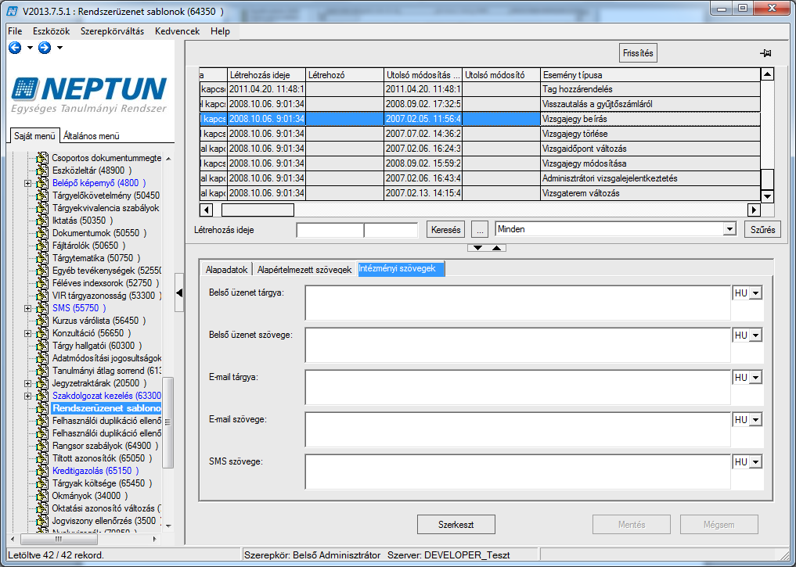The width and height of the screenshot is (796, 567).
Task: Click icon beside Tiltott azonosítók (65050)
Action: [42, 458]
